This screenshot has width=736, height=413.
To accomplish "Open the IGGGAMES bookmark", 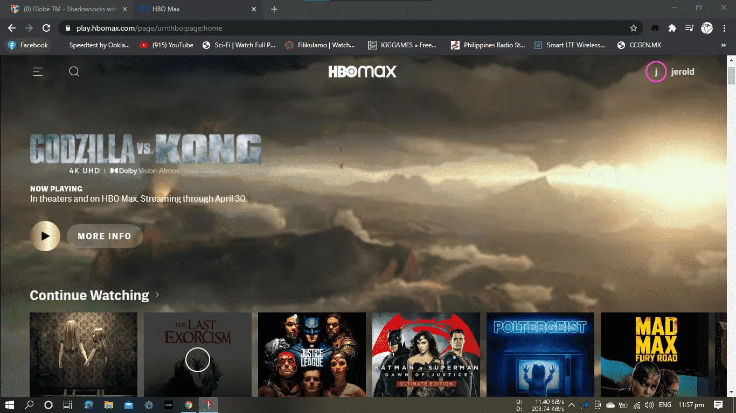I will tap(402, 45).
